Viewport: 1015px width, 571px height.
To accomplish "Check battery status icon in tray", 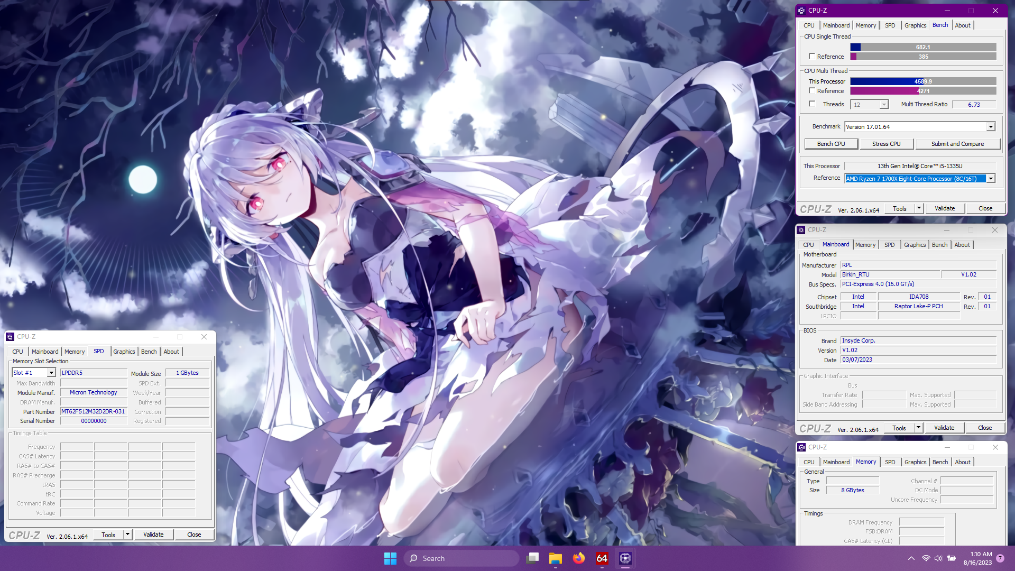I will (x=952, y=558).
